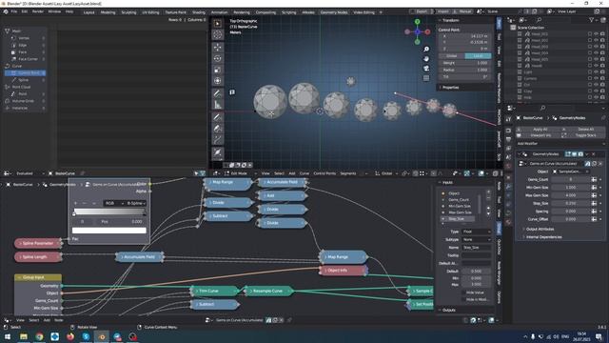Open the outliner filter funnel icon

click(591, 20)
